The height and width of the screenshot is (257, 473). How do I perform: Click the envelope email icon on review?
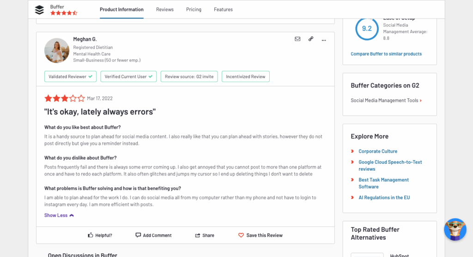(297, 39)
